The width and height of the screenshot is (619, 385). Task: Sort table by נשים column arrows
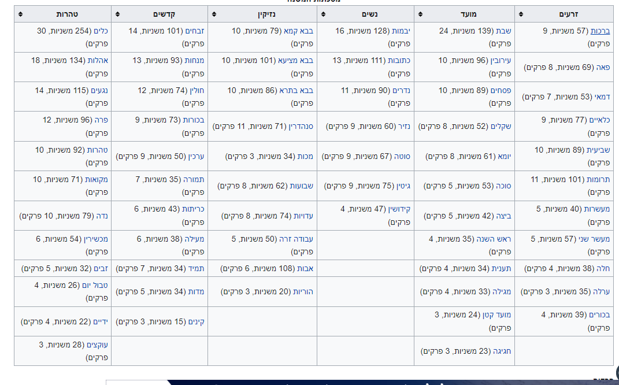pyautogui.click(x=323, y=14)
